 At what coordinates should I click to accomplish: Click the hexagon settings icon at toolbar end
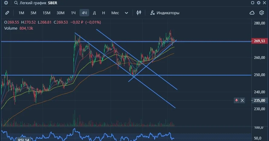[x=262, y=13]
